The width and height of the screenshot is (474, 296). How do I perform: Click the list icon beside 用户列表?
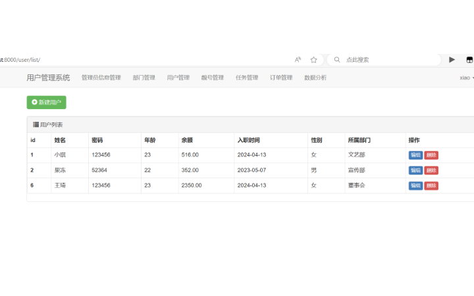click(x=36, y=124)
